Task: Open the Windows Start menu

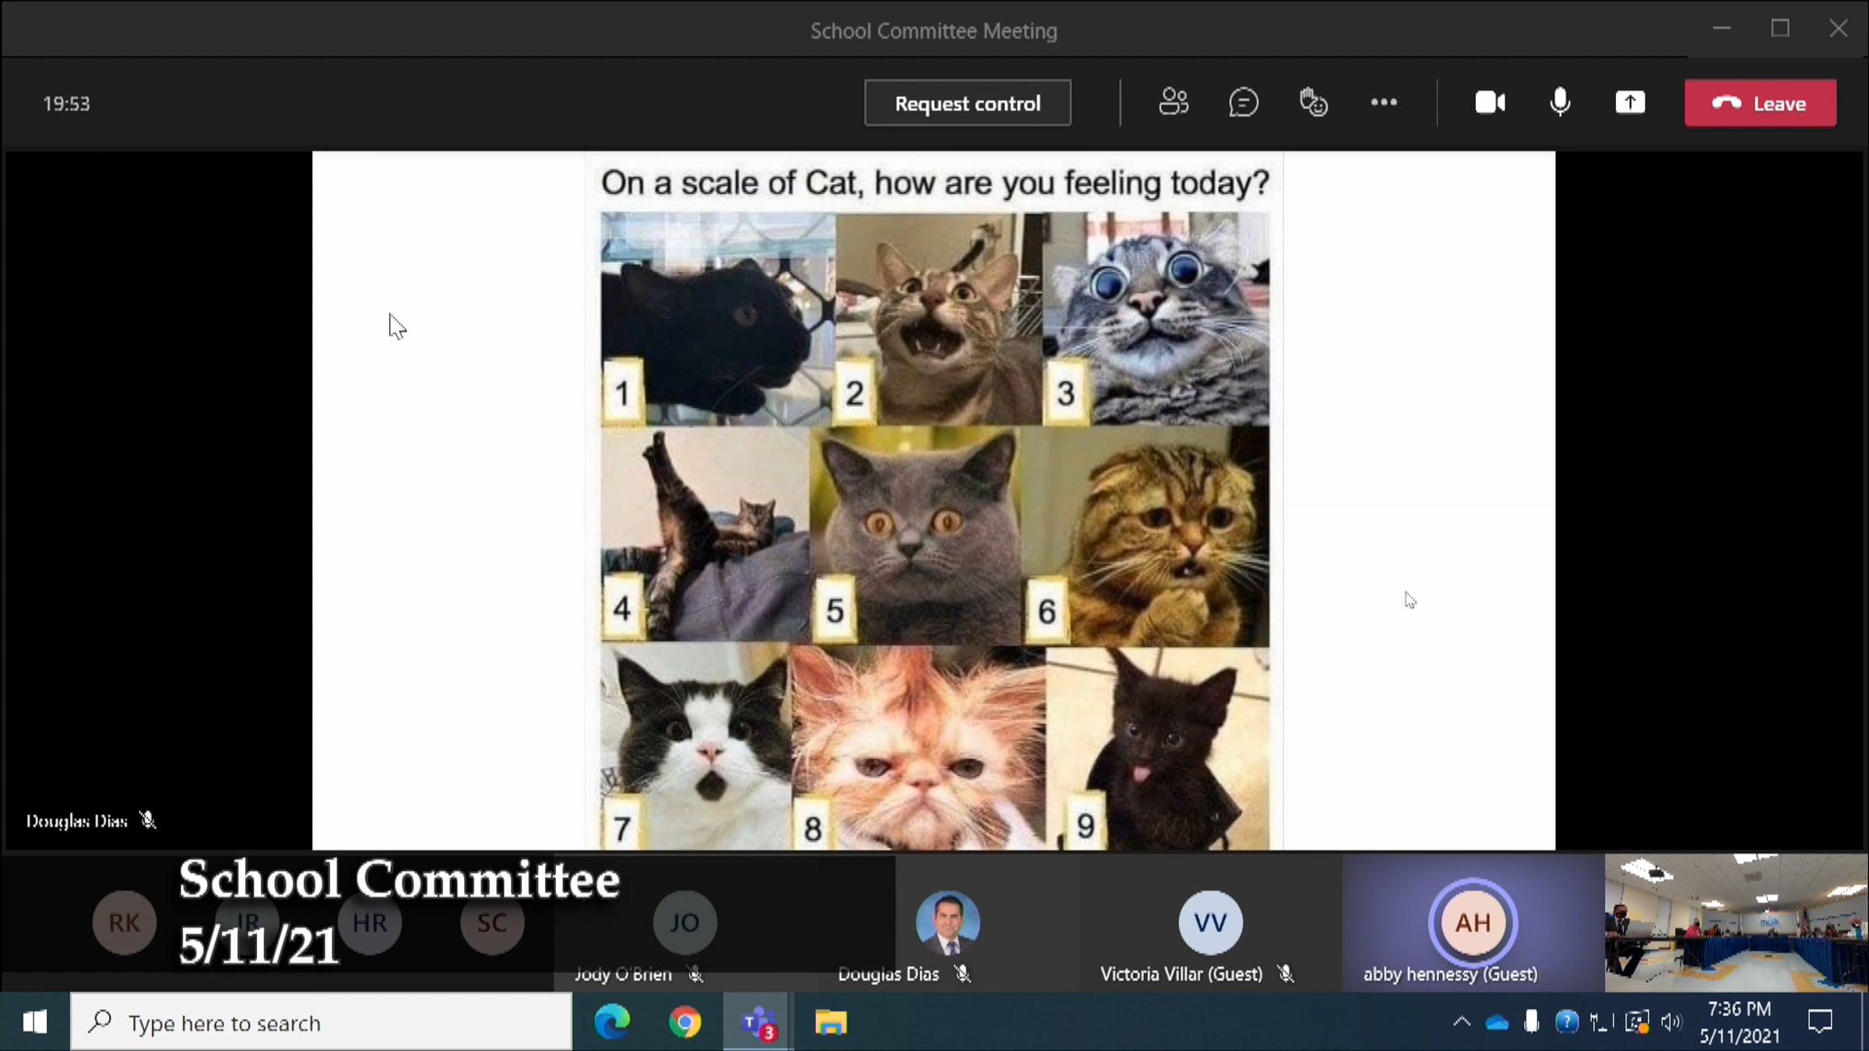Action: click(x=35, y=1022)
